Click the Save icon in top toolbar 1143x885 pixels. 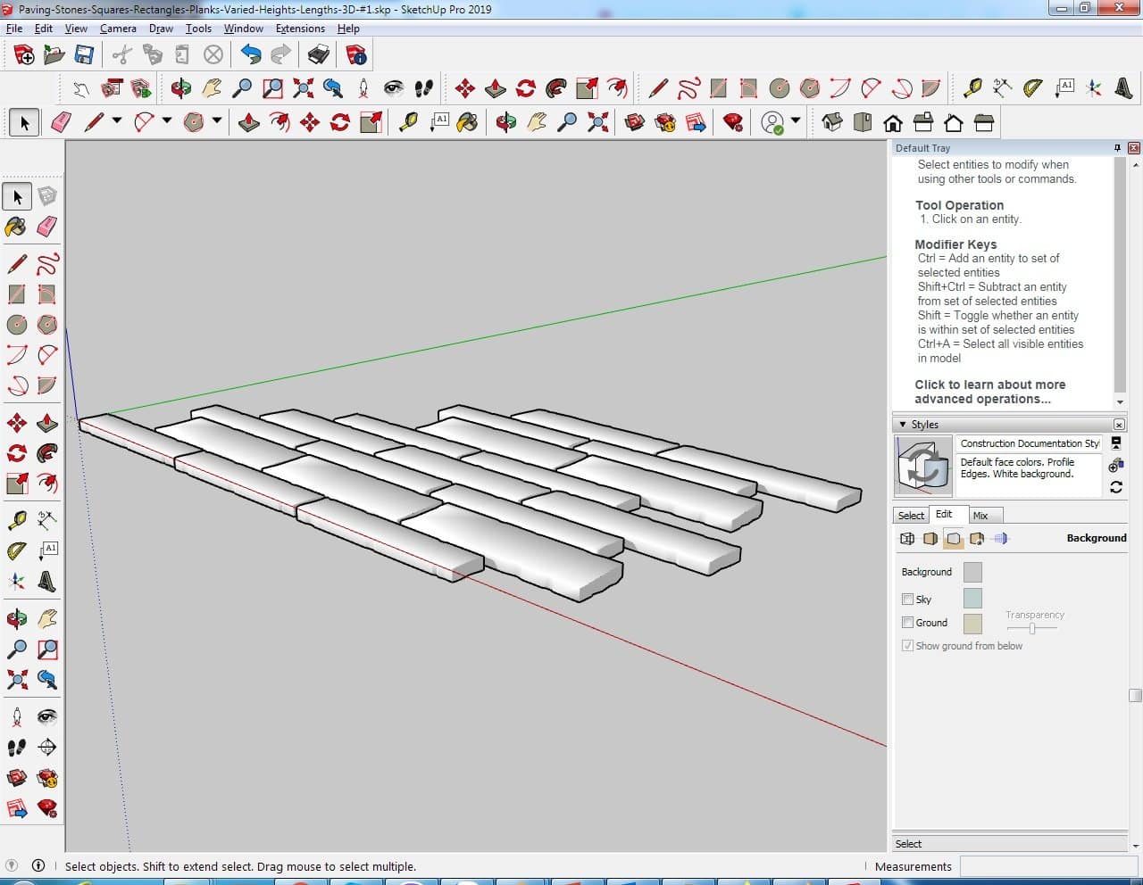(x=84, y=55)
